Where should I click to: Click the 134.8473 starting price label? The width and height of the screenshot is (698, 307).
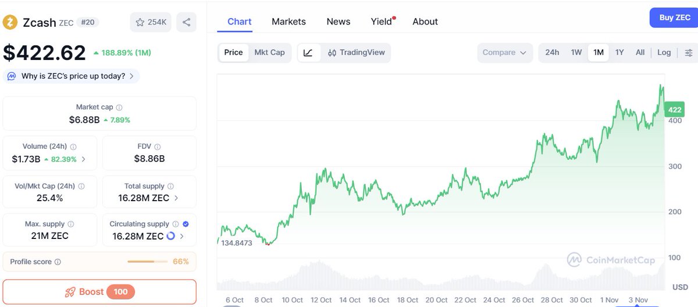tap(236, 242)
